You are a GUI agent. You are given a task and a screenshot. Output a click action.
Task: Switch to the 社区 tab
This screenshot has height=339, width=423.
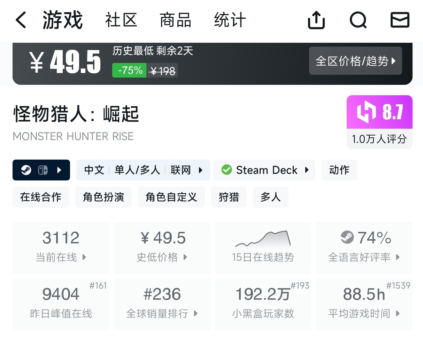coord(121,20)
